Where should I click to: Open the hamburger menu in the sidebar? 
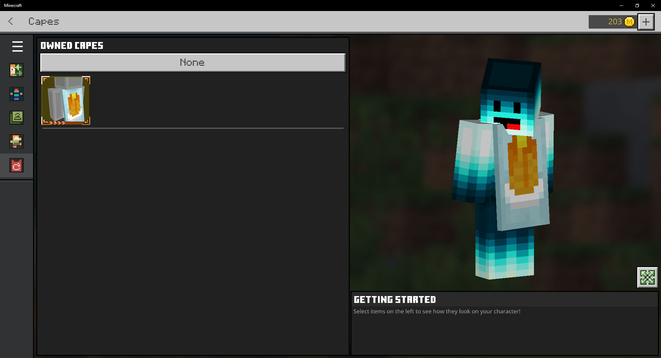point(17,46)
